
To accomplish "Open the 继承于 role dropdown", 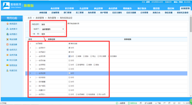I will click(53, 29).
